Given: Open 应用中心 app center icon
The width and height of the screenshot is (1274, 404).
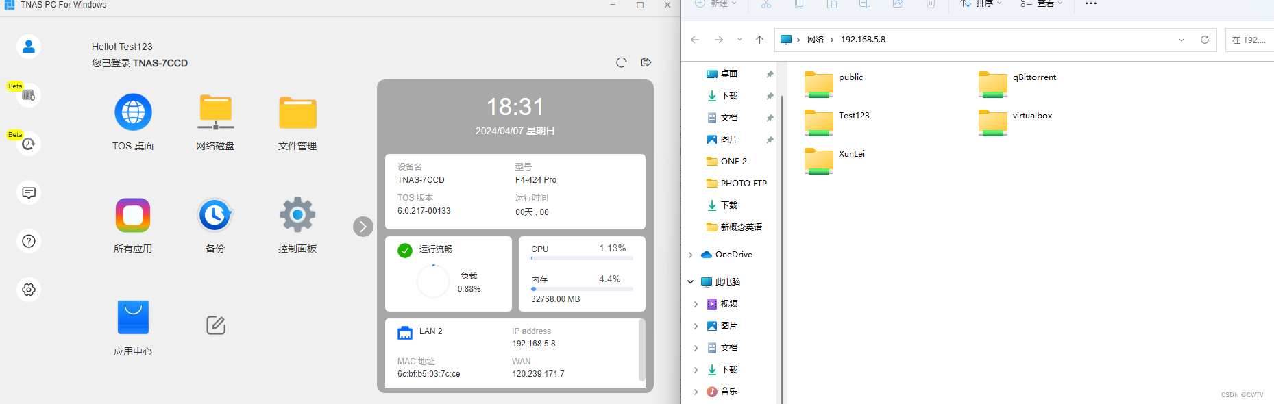Looking at the screenshot, I should tap(133, 317).
